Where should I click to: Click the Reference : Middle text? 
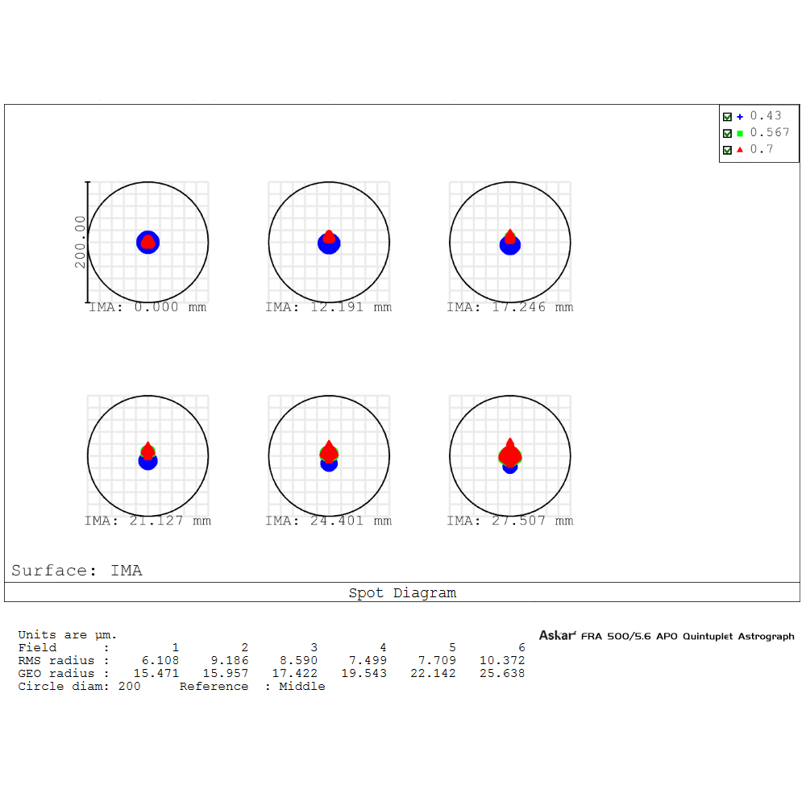[x=252, y=687]
